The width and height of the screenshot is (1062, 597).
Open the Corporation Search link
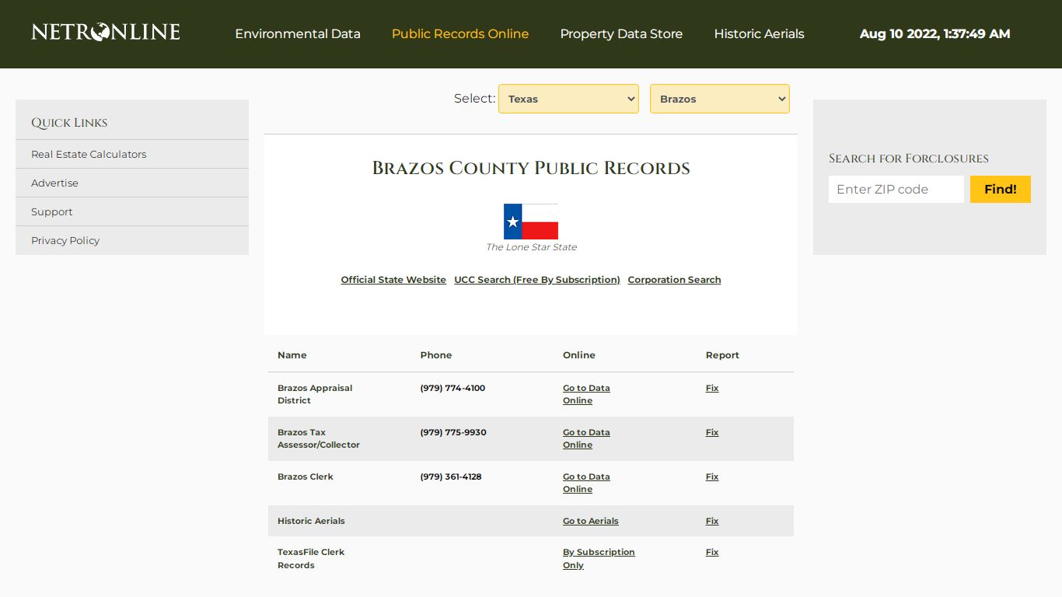[x=674, y=280]
